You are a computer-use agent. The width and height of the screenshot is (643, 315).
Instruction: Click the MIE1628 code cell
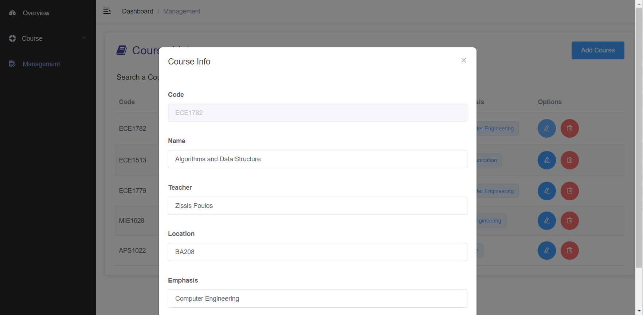pos(132,221)
